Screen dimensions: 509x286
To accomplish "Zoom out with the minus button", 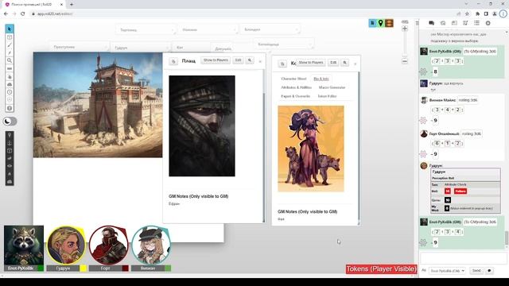I will (x=405, y=61).
